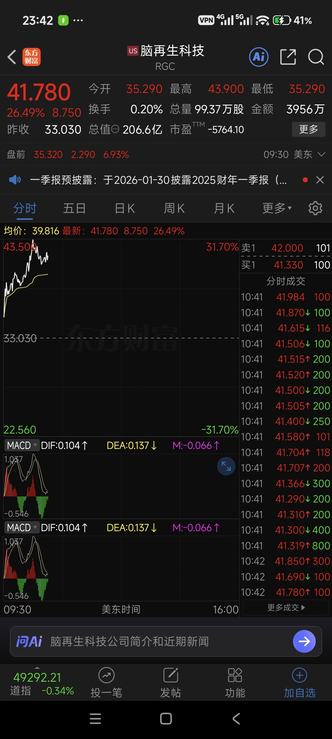Tap the 均价 39.816 label
Screen dimensions: 332x739
31,231
